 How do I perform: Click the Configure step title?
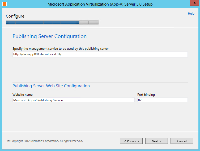[x=15, y=16]
